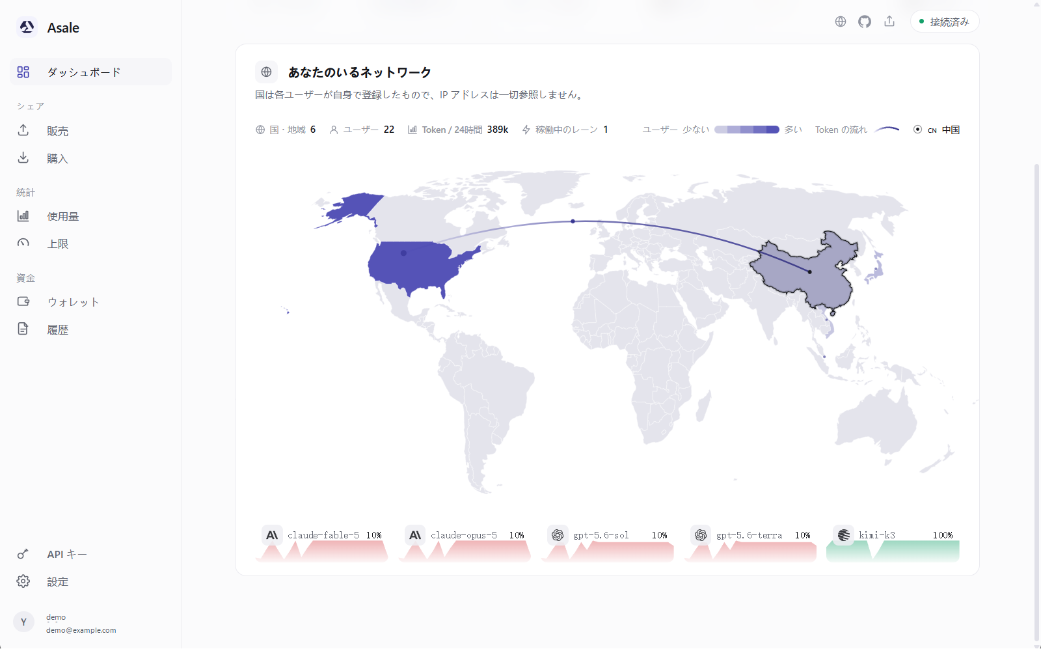The width and height of the screenshot is (1041, 651).
Task: Click the user density color scale
Action: pyautogui.click(x=747, y=130)
